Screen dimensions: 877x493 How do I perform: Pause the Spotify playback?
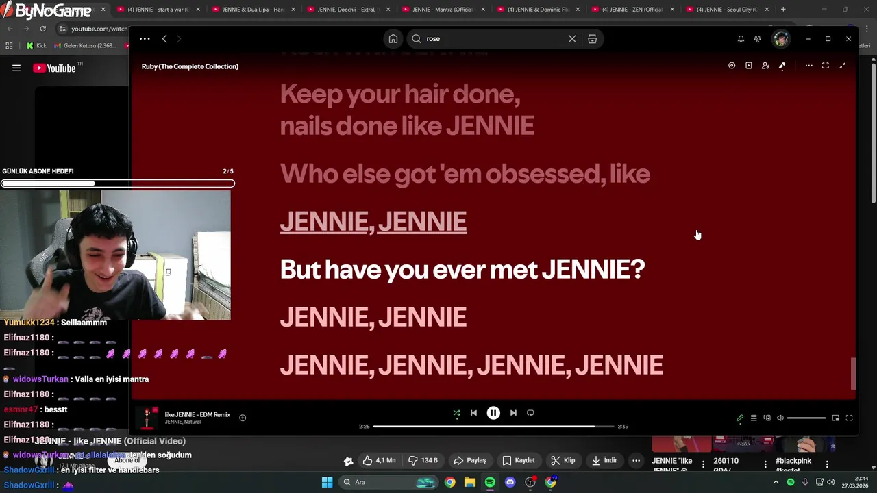[493, 413]
